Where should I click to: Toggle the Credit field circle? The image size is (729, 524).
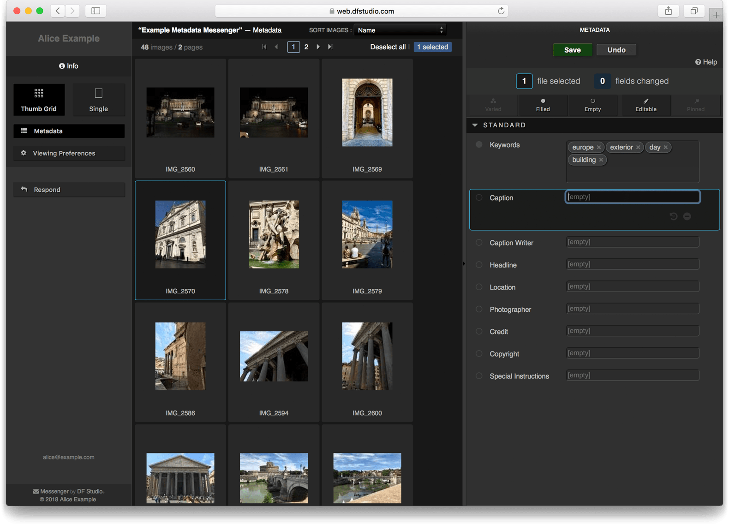[479, 331]
